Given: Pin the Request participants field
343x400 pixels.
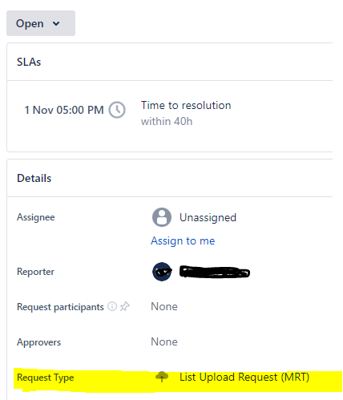Looking at the screenshot, I should 125,306.
